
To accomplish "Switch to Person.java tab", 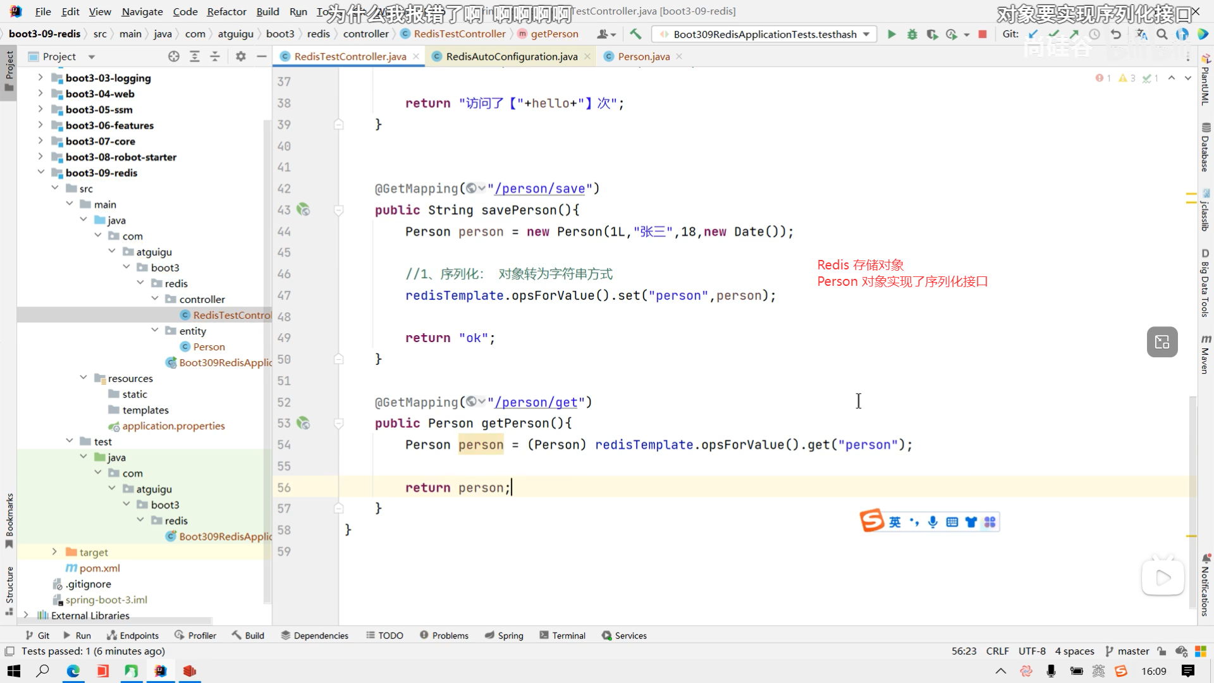I will click(643, 56).
